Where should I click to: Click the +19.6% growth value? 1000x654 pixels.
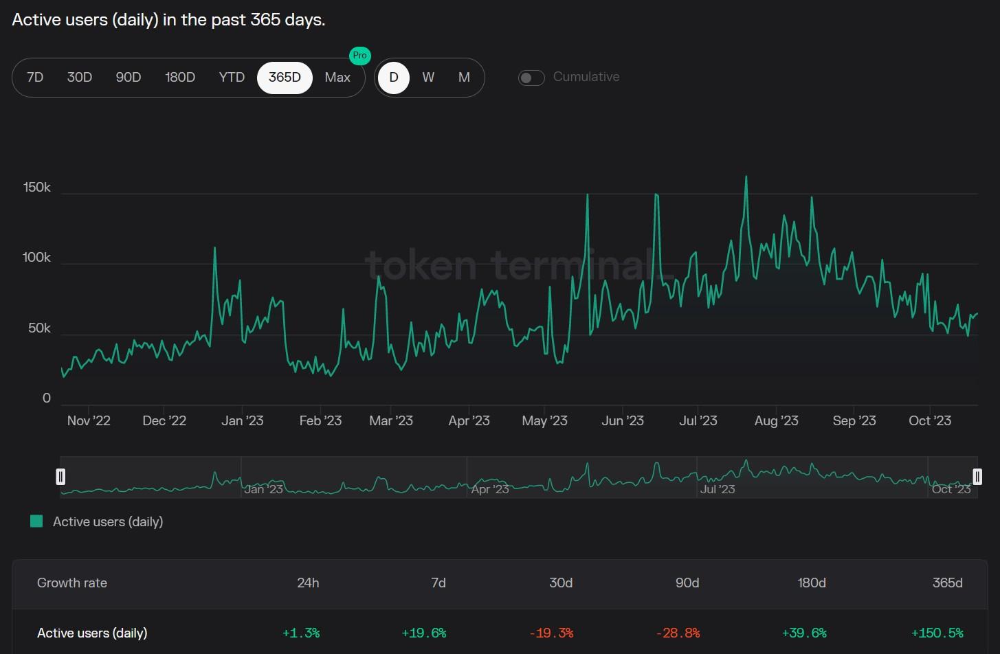coord(424,633)
